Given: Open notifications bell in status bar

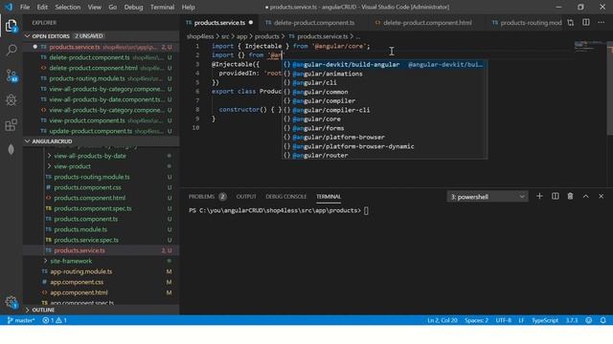Looking at the screenshot, I should [x=603, y=320].
